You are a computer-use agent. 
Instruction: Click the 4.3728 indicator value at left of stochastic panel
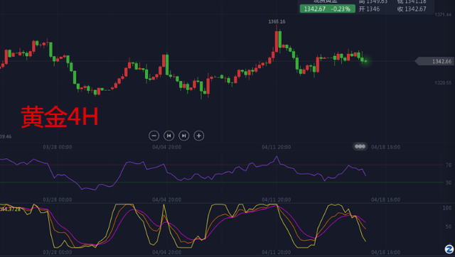(10, 209)
